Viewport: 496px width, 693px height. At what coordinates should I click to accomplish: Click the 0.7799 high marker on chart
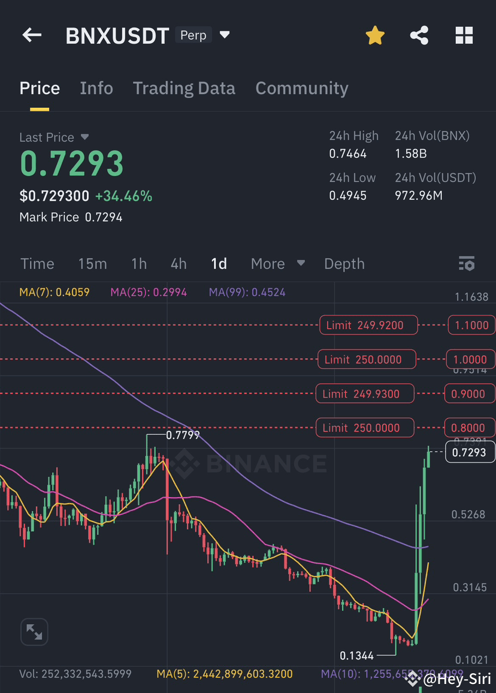[x=183, y=435]
